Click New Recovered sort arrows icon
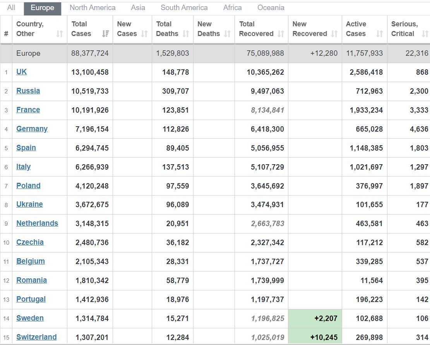The image size is (430, 345). tap(334, 34)
